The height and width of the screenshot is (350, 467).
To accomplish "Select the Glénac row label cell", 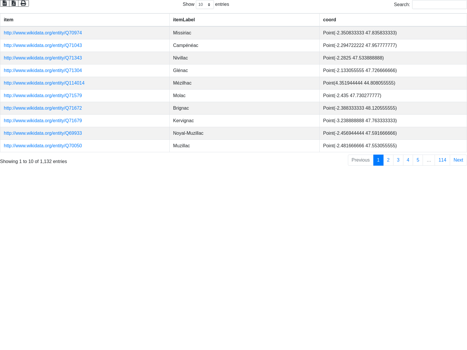I will coord(180,71).
